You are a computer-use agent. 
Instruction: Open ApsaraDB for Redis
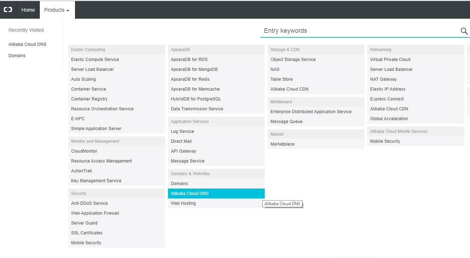pyautogui.click(x=216, y=79)
